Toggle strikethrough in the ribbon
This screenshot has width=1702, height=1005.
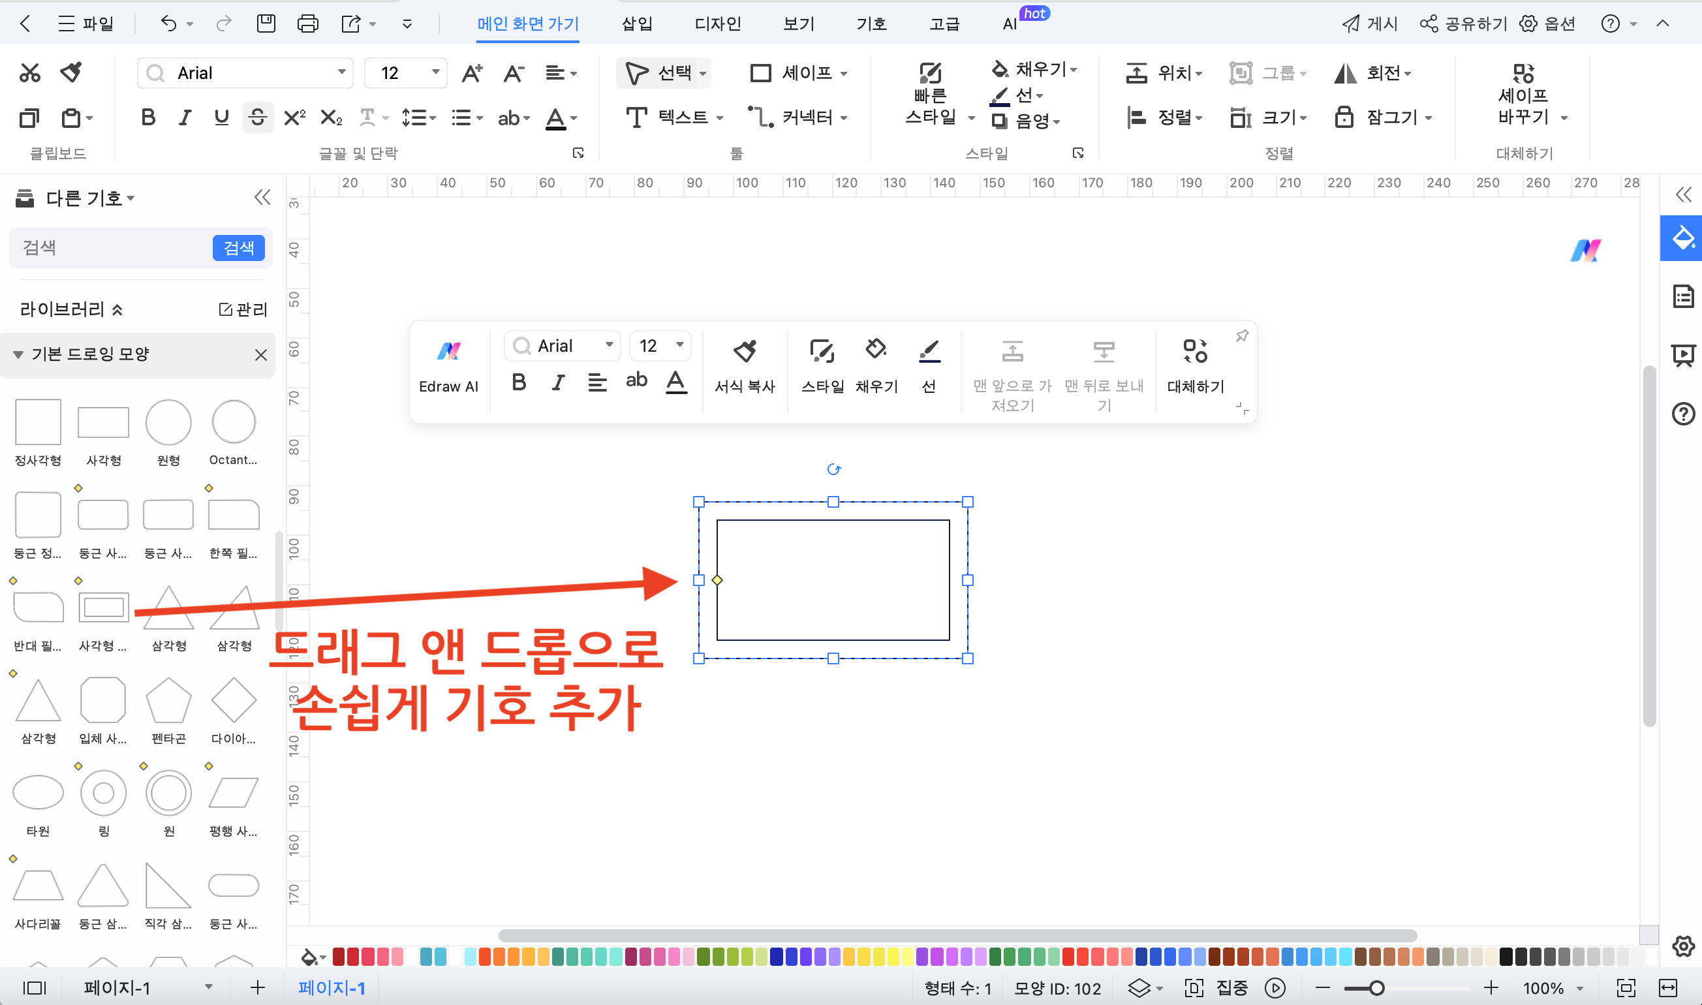click(x=258, y=118)
